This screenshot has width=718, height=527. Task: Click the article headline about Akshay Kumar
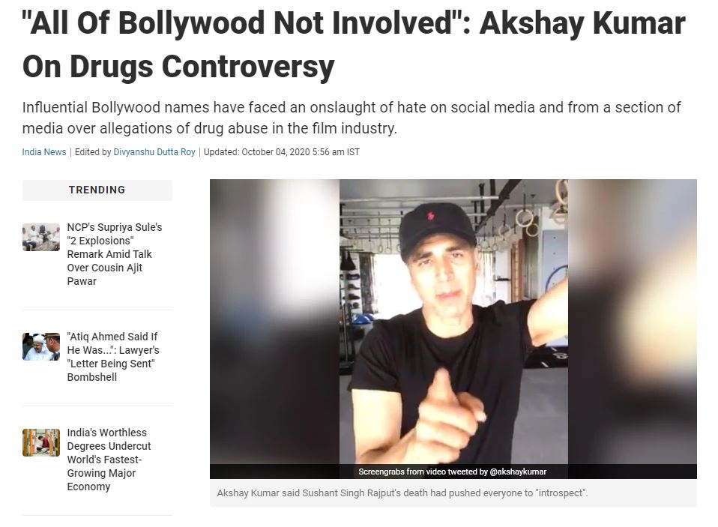pyautogui.click(x=354, y=44)
